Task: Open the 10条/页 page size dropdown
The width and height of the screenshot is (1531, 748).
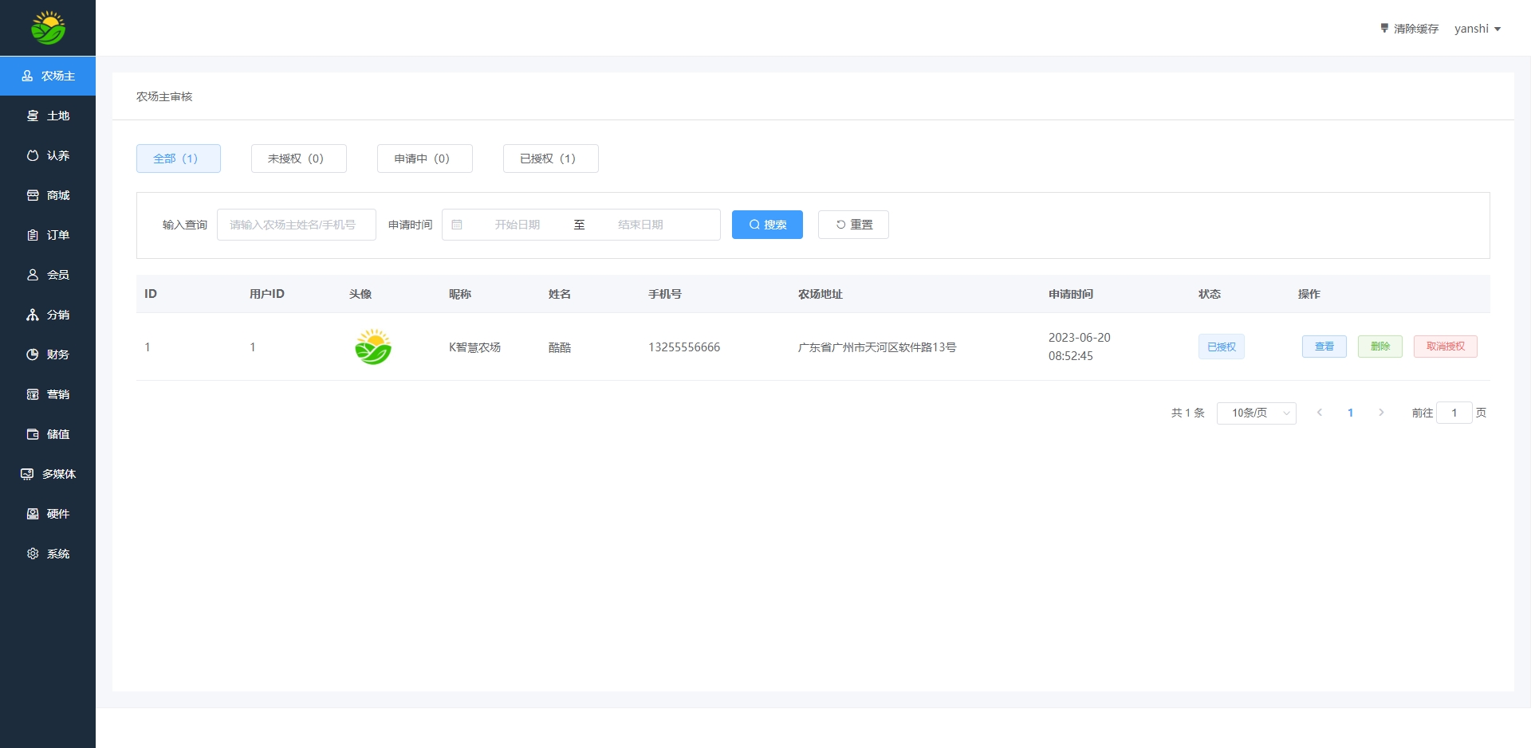Action: point(1256,413)
